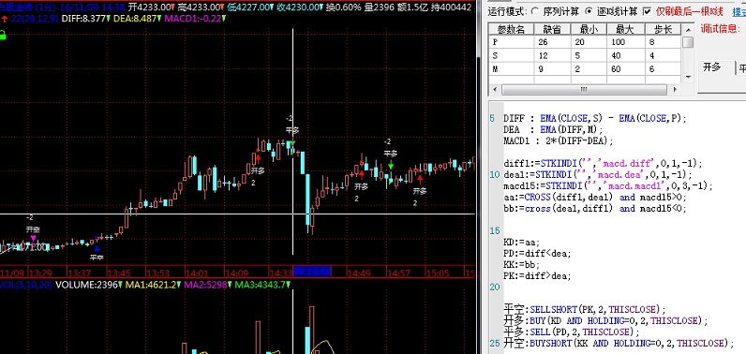Click the magenta 开空 arrow marker near 13:29

point(33,238)
